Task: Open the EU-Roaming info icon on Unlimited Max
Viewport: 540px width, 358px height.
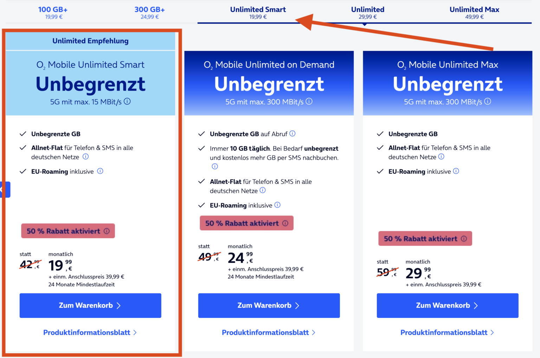Action: coord(456,171)
